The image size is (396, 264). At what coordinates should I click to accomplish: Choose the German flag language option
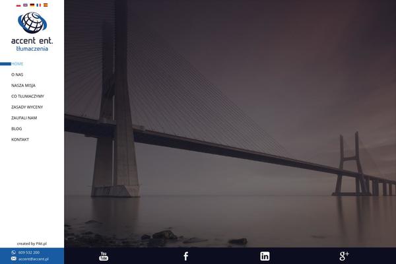[x=32, y=5]
